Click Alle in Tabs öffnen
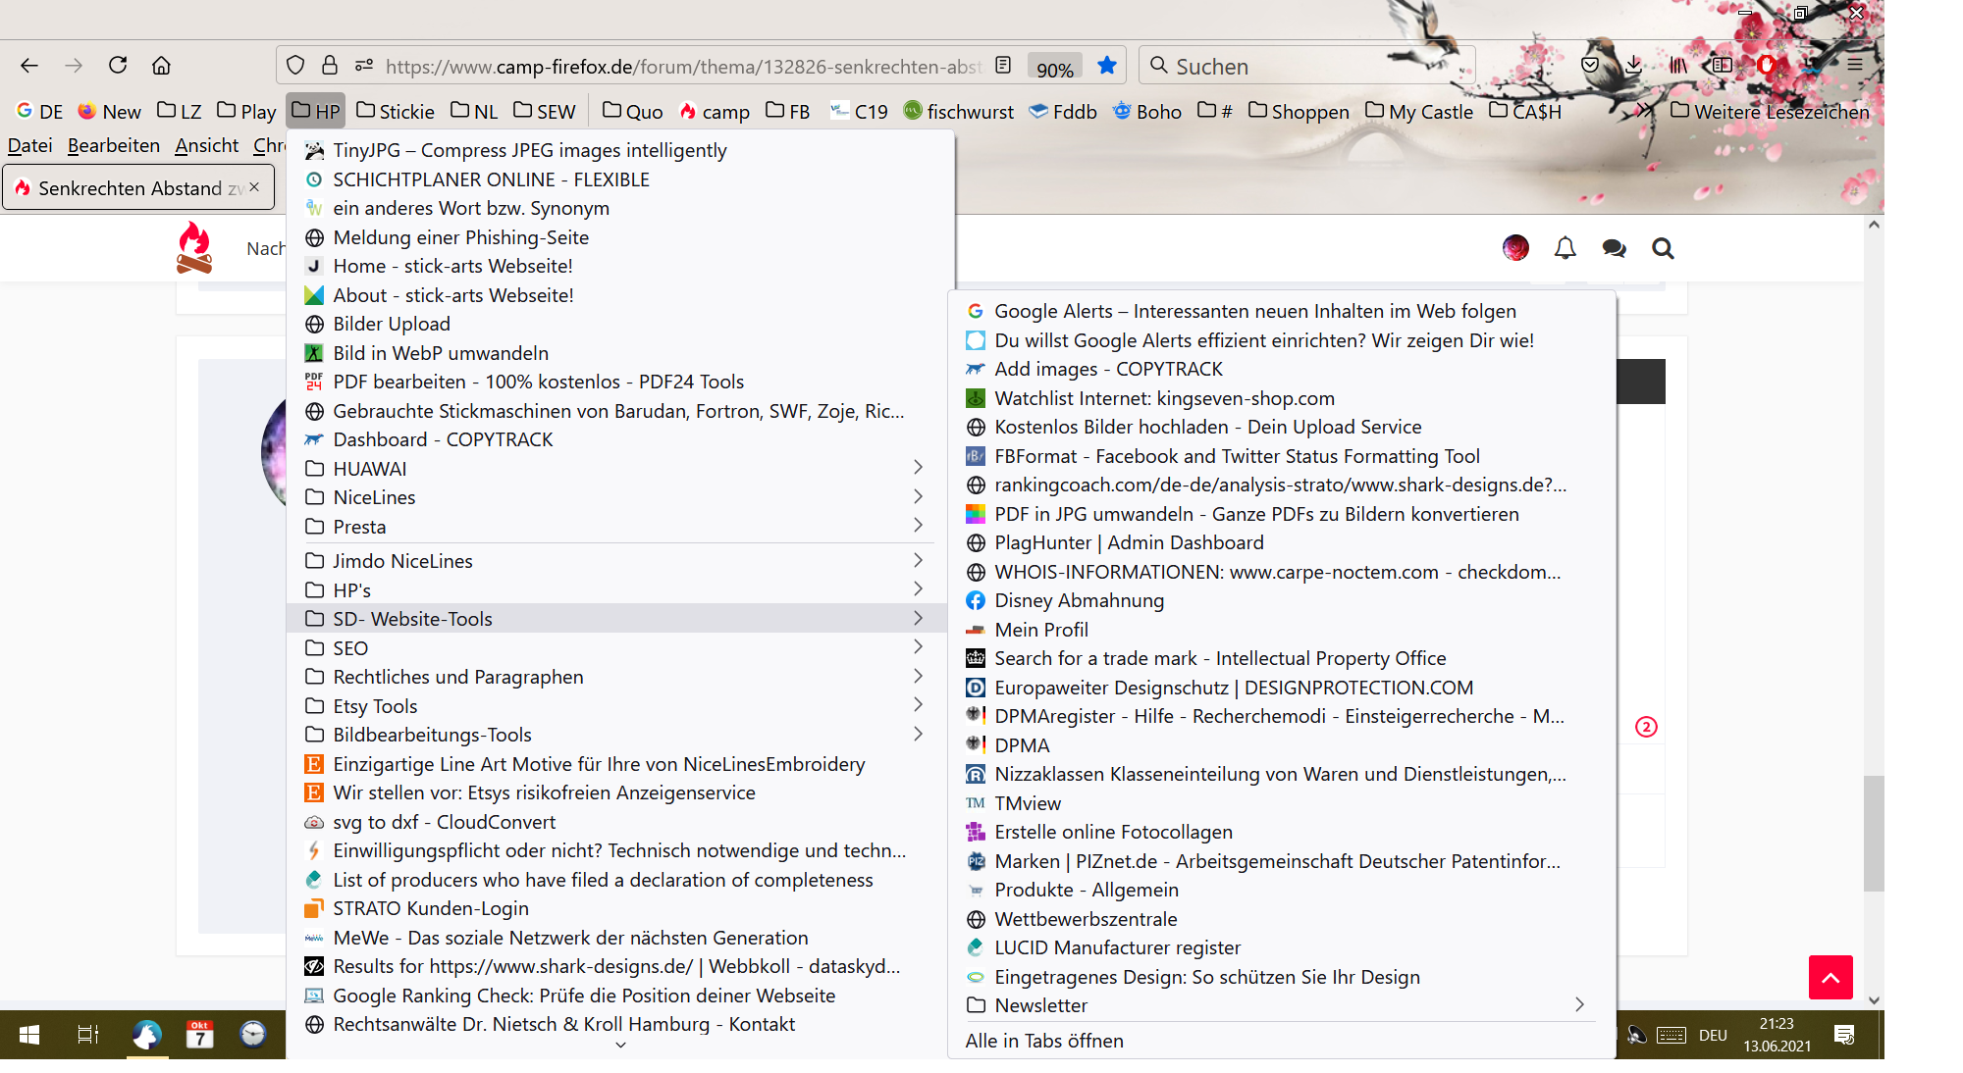Viewport: 1963px width, 1073px height. 1044,1041
